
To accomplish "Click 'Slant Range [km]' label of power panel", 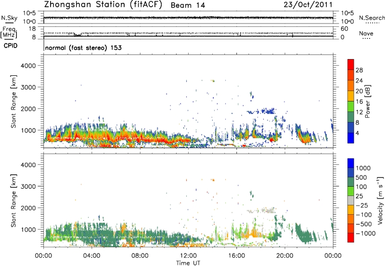I will tap(13, 101).
